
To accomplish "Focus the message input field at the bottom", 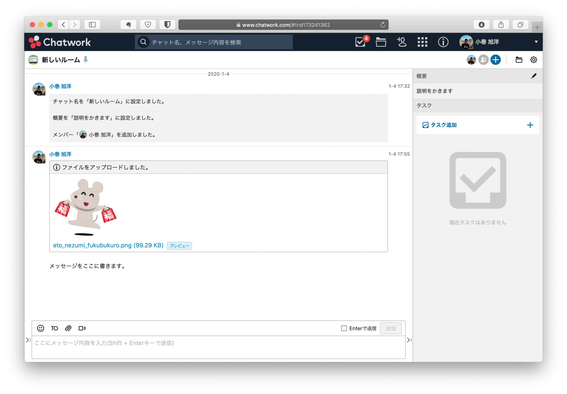I will point(218,343).
